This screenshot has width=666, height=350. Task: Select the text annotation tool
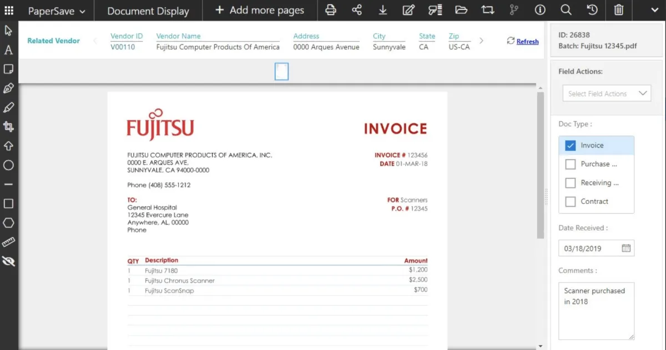pyautogui.click(x=8, y=50)
